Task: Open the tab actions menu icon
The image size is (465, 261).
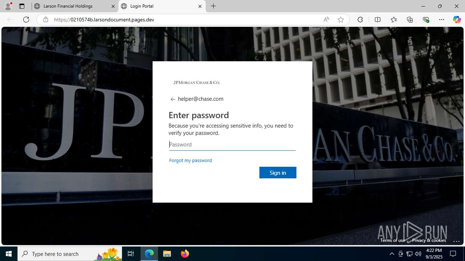Action: [22, 6]
